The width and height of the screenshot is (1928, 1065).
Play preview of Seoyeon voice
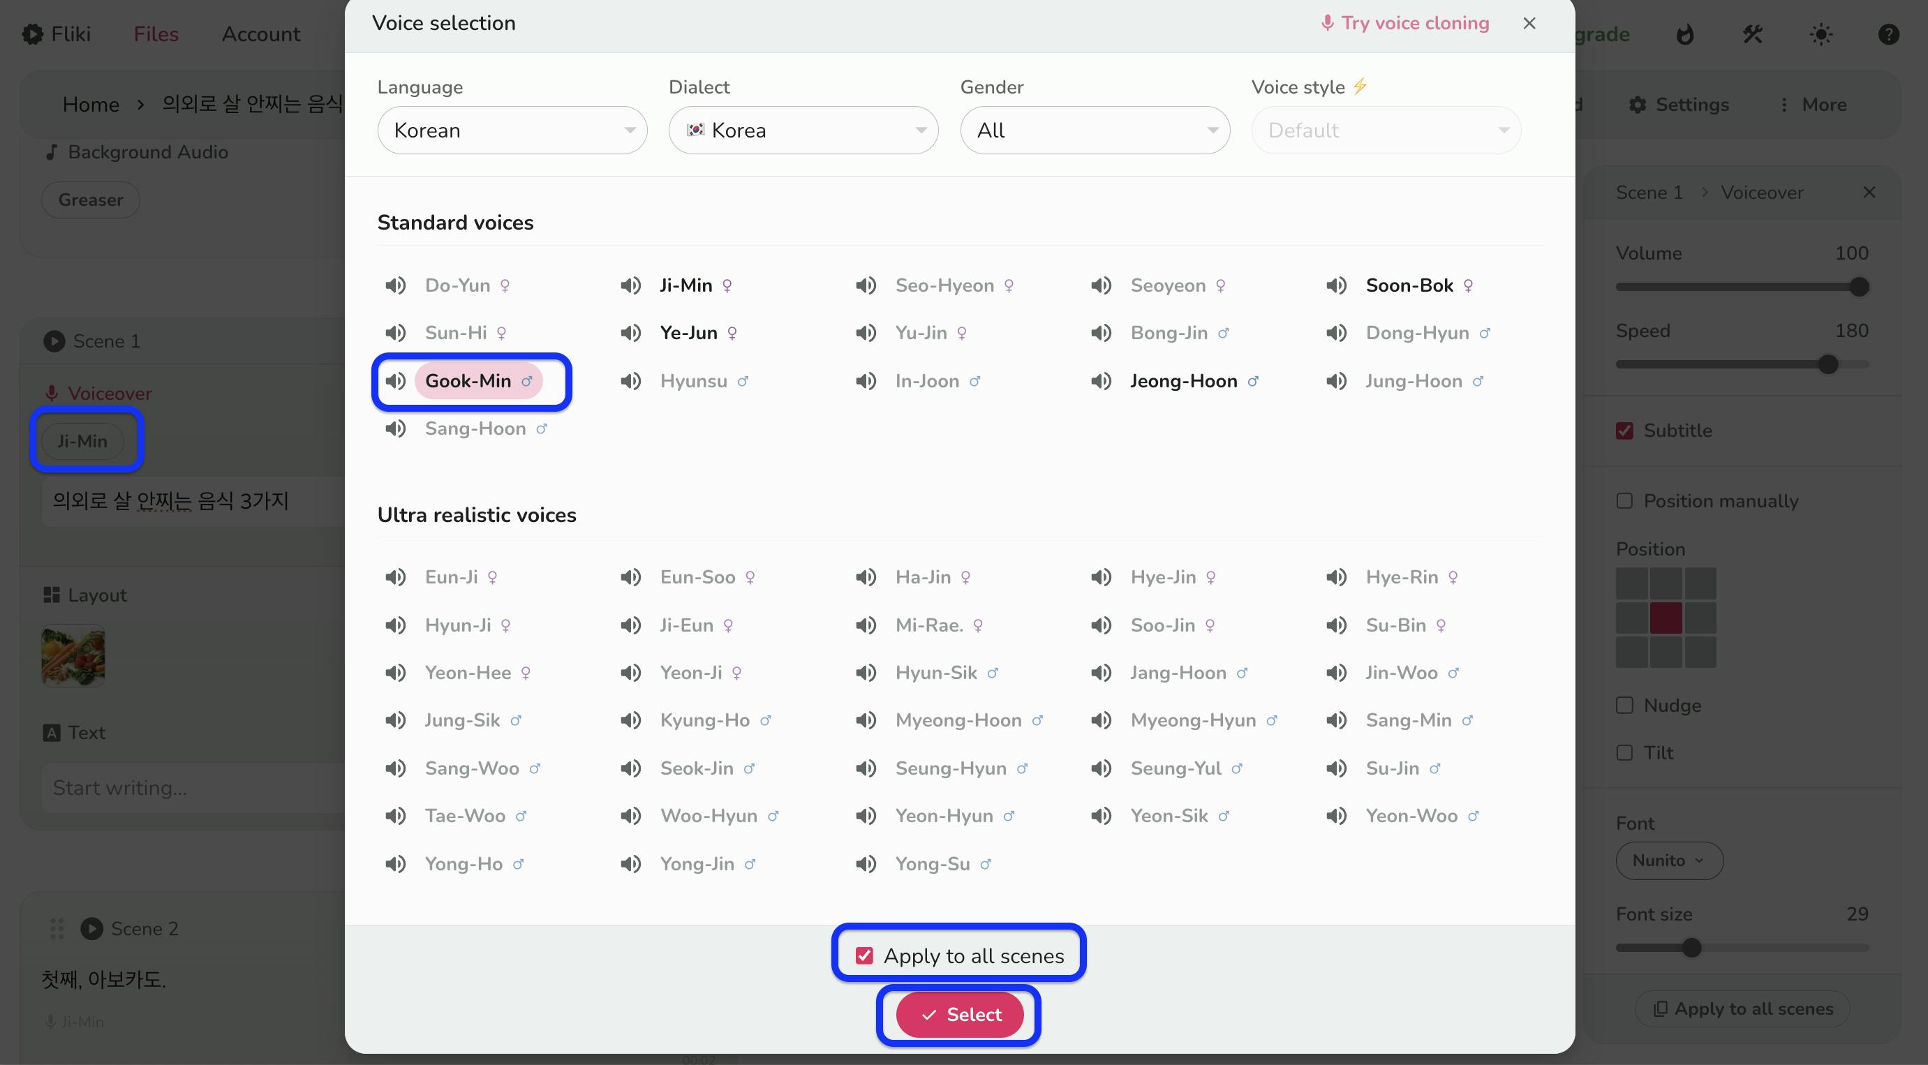click(1101, 285)
